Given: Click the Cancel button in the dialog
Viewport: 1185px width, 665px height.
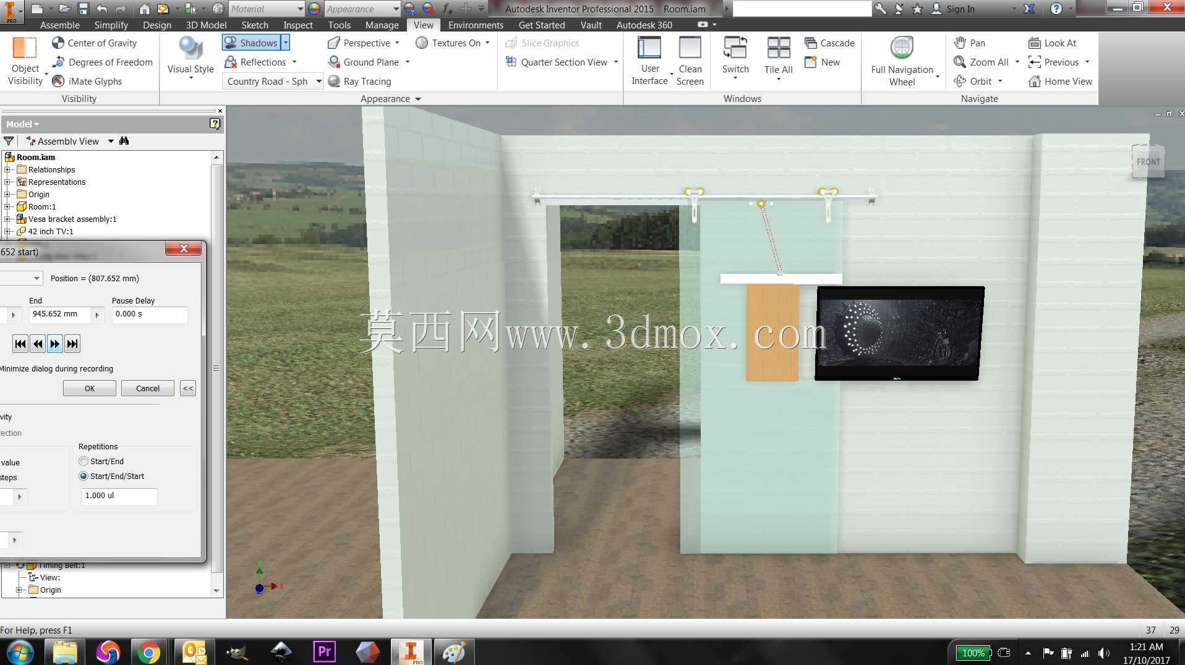Looking at the screenshot, I should point(148,388).
